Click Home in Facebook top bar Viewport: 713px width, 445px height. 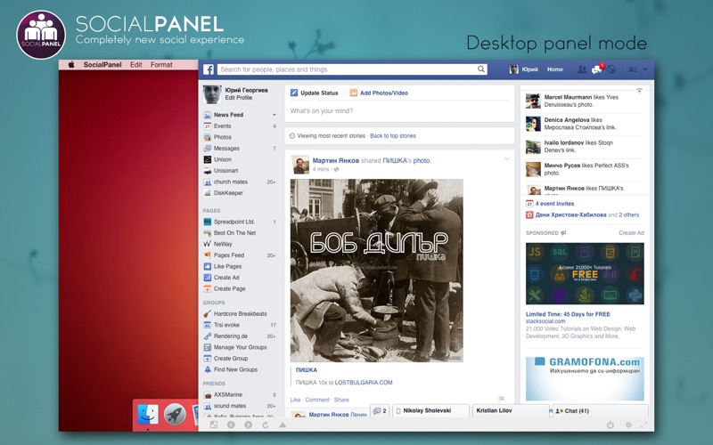(554, 69)
